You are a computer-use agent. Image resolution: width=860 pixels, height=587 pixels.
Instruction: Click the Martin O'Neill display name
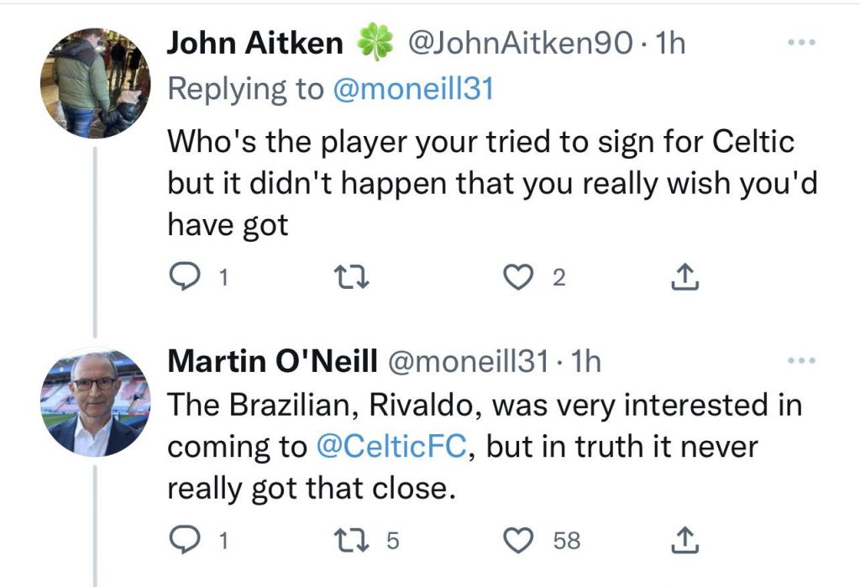tap(271, 362)
